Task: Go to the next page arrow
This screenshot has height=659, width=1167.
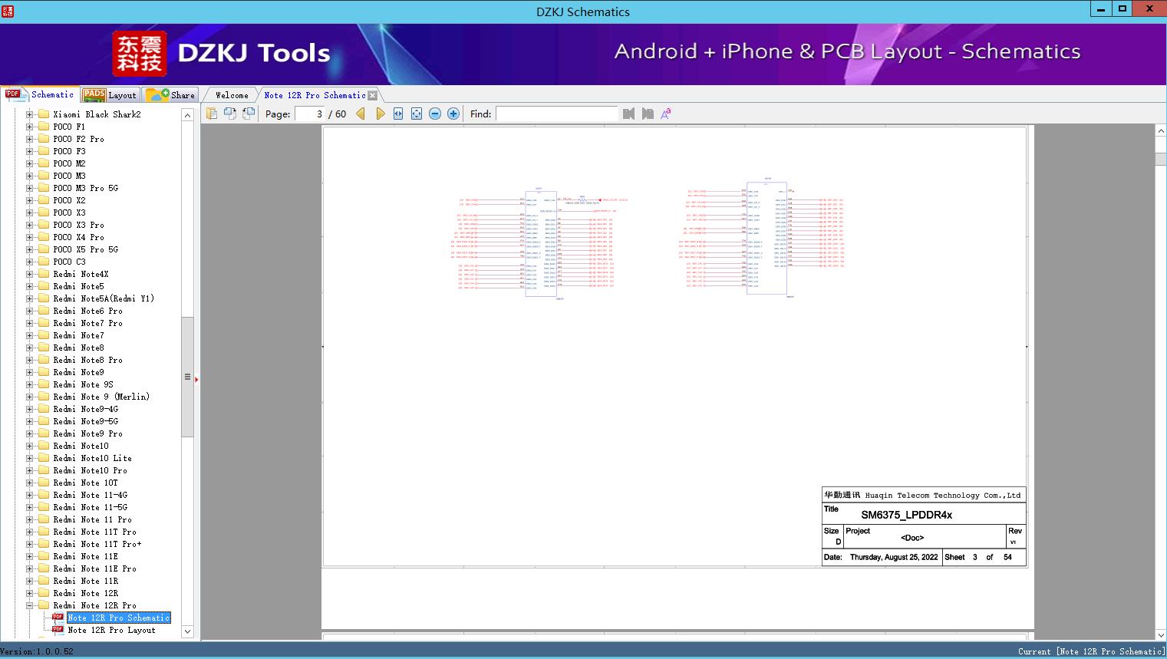Action: (380, 114)
